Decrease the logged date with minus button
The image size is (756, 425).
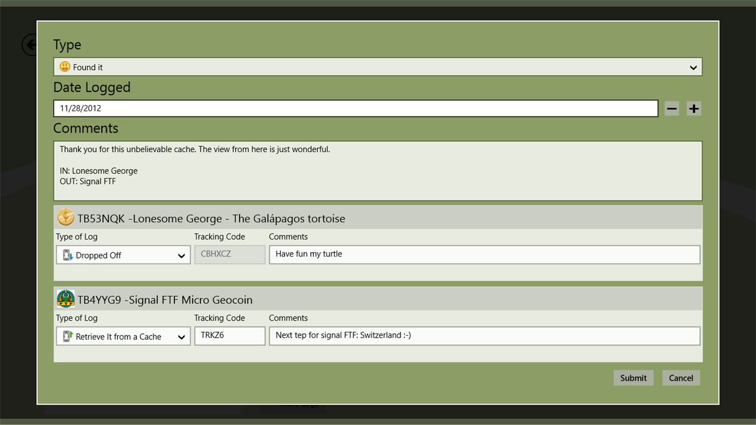672,109
